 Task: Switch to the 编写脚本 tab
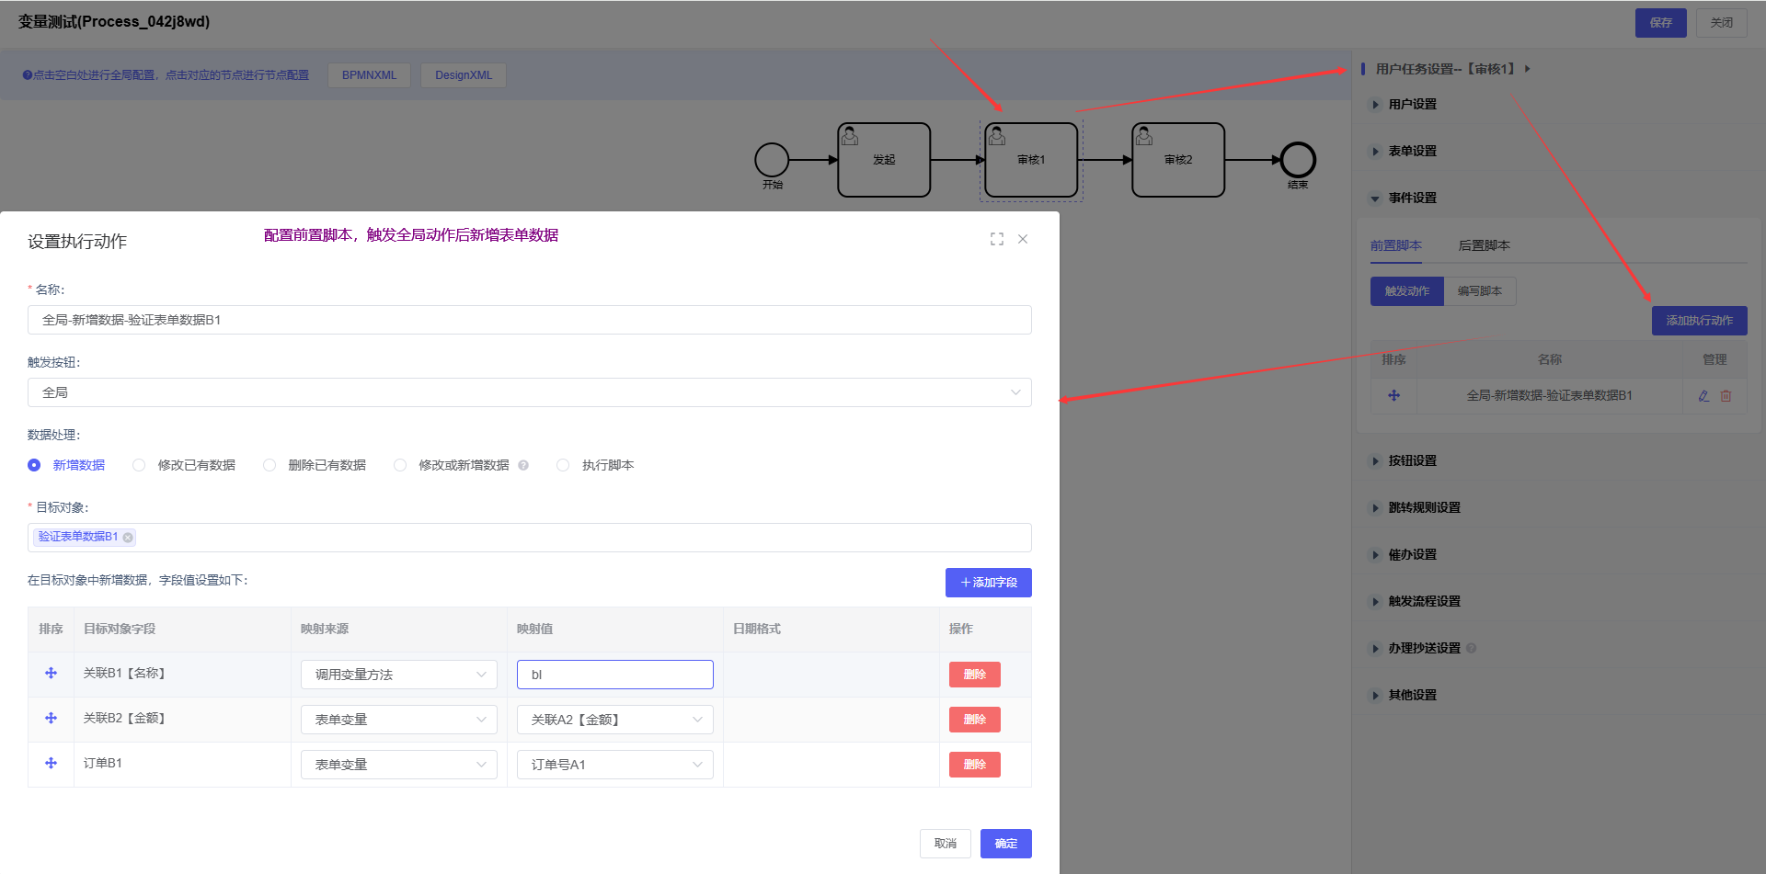point(1479,291)
